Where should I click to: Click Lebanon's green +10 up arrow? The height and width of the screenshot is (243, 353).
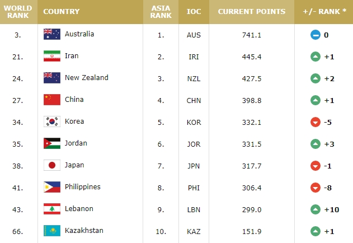[316, 209]
